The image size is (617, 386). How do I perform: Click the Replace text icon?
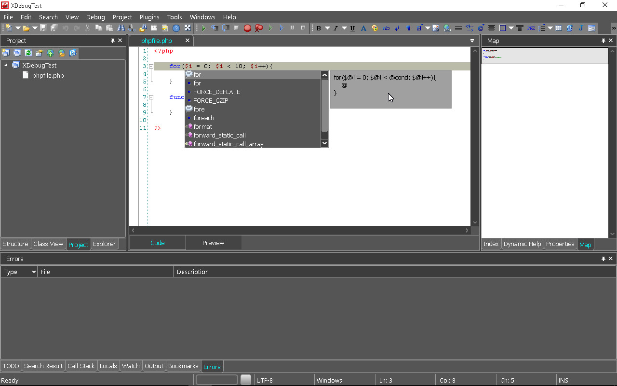tap(132, 28)
